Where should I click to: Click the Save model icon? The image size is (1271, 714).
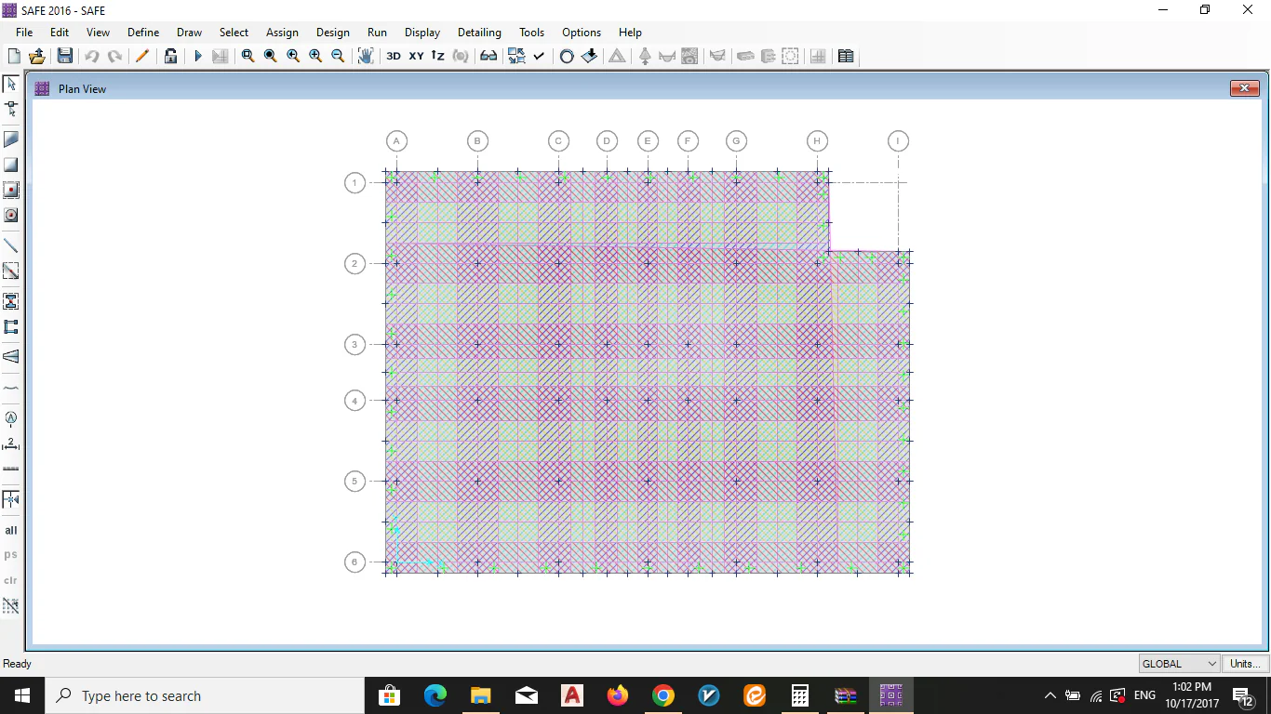coord(64,56)
